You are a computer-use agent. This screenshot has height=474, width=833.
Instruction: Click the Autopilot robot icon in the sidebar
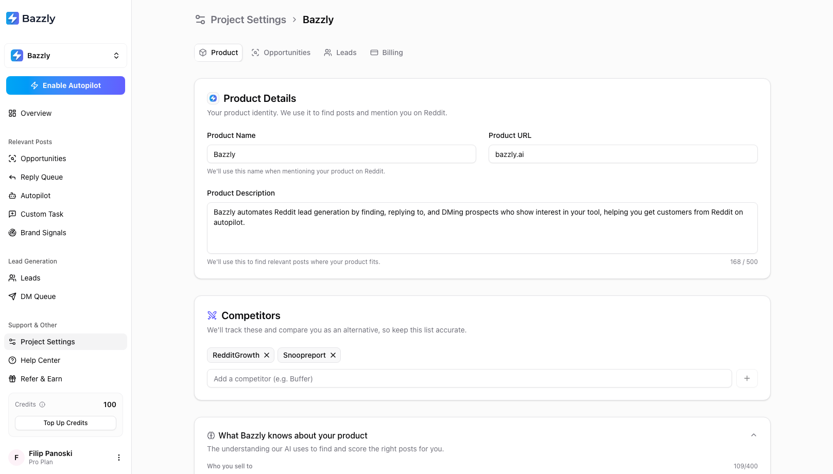12,196
